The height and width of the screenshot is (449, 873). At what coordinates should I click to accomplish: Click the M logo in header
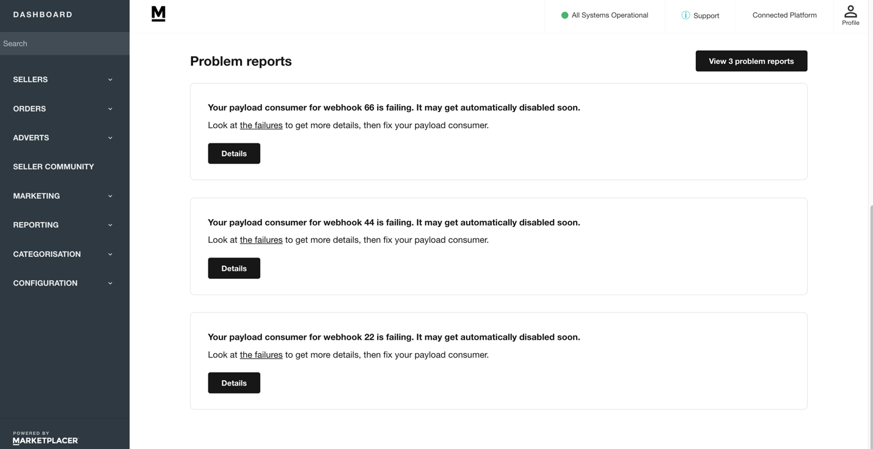click(158, 14)
